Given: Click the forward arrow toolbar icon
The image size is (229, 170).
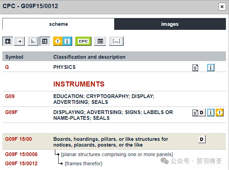Looking at the screenshot, I should tap(19, 41).
